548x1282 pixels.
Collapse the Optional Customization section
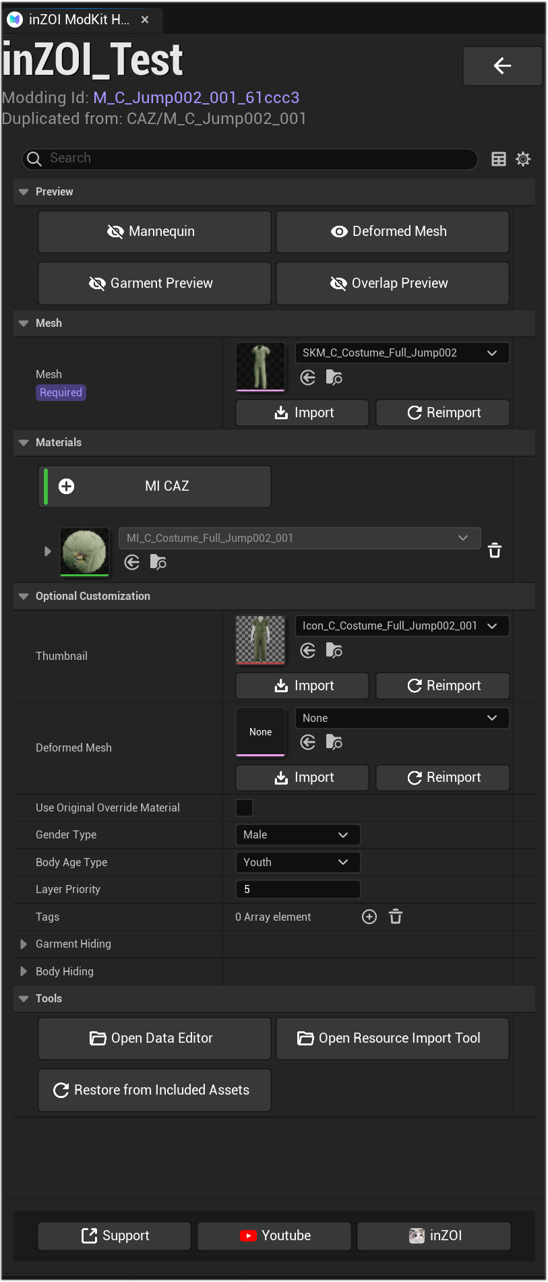pos(24,597)
